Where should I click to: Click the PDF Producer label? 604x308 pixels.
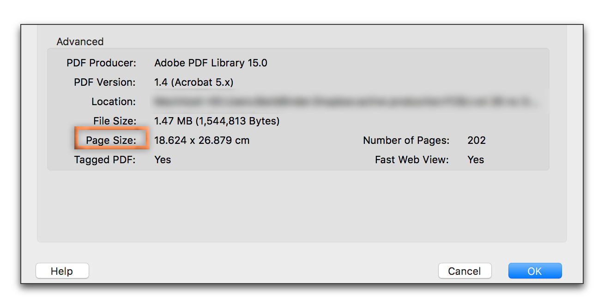click(x=101, y=63)
